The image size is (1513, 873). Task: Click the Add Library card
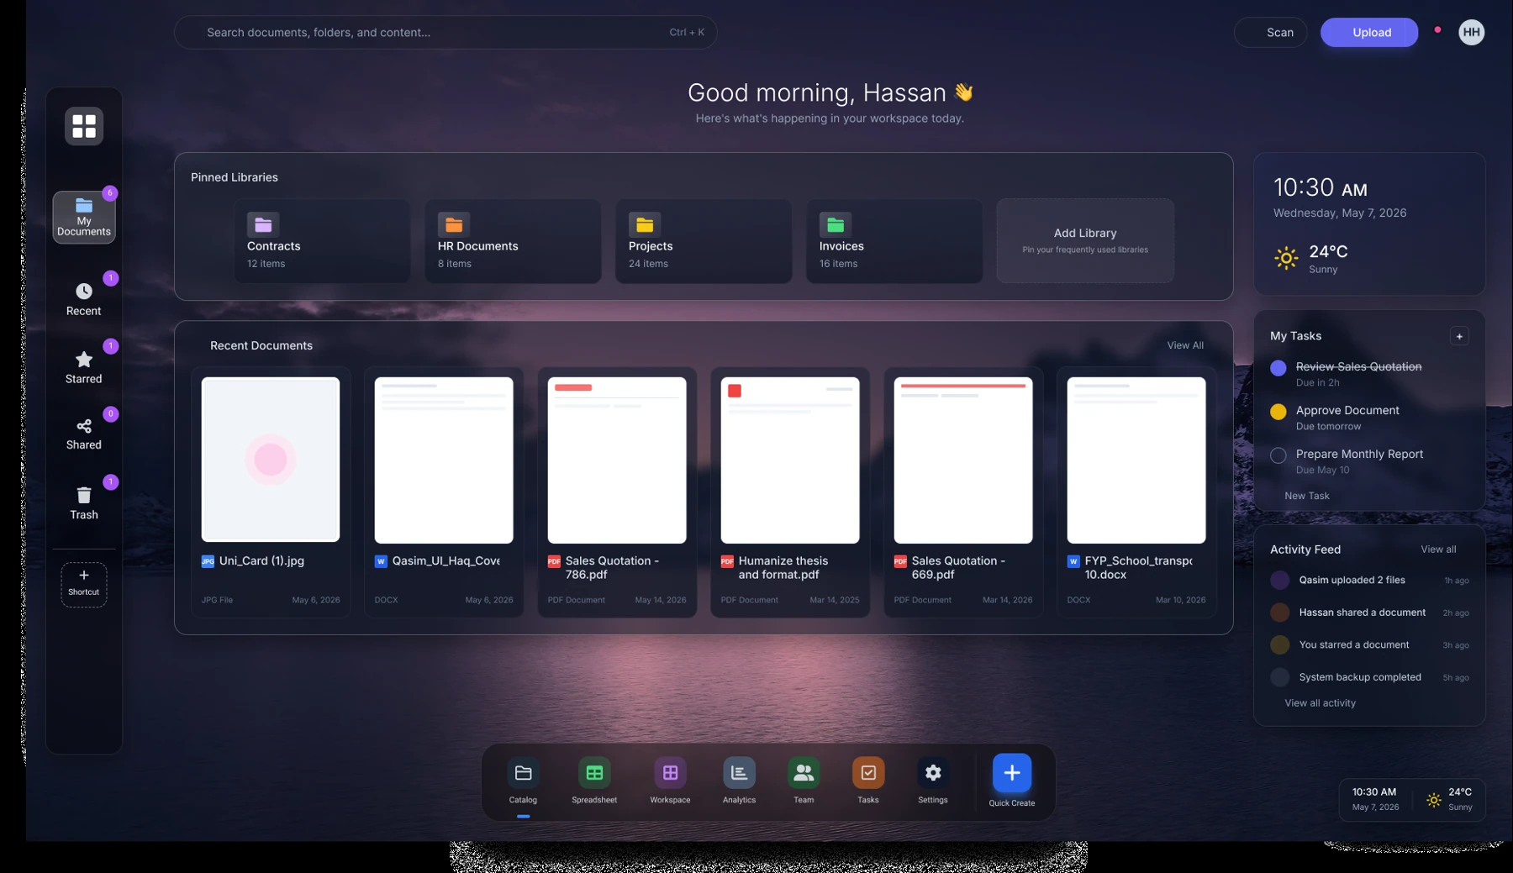[x=1085, y=241]
